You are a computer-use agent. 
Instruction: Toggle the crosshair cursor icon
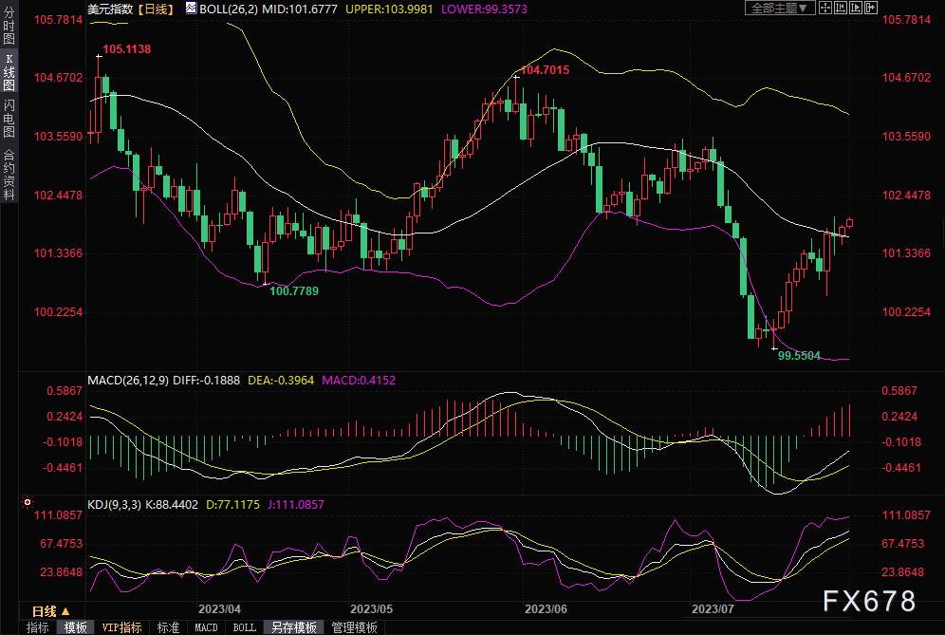[x=825, y=8]
